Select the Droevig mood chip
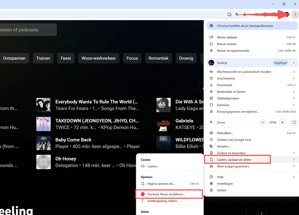 click(x=186, y=58)
